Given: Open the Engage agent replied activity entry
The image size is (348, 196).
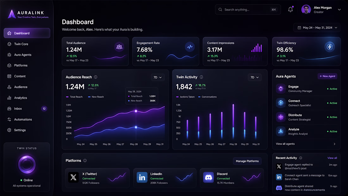Looking at the screenshot, I should [307, 167].
